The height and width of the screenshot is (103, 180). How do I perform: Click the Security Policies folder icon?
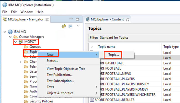26,101
